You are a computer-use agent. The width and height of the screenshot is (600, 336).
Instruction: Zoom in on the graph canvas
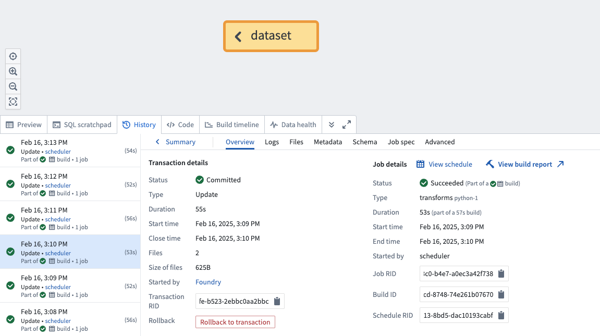click(x=13, y=71)
